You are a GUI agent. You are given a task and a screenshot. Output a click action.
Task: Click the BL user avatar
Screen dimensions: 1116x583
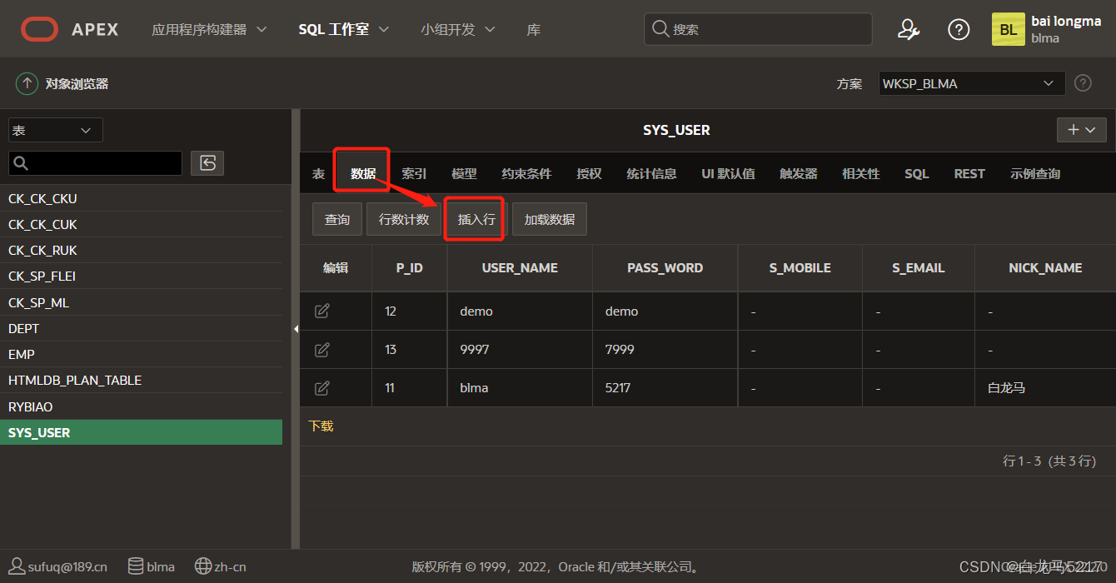(1008, 29)
